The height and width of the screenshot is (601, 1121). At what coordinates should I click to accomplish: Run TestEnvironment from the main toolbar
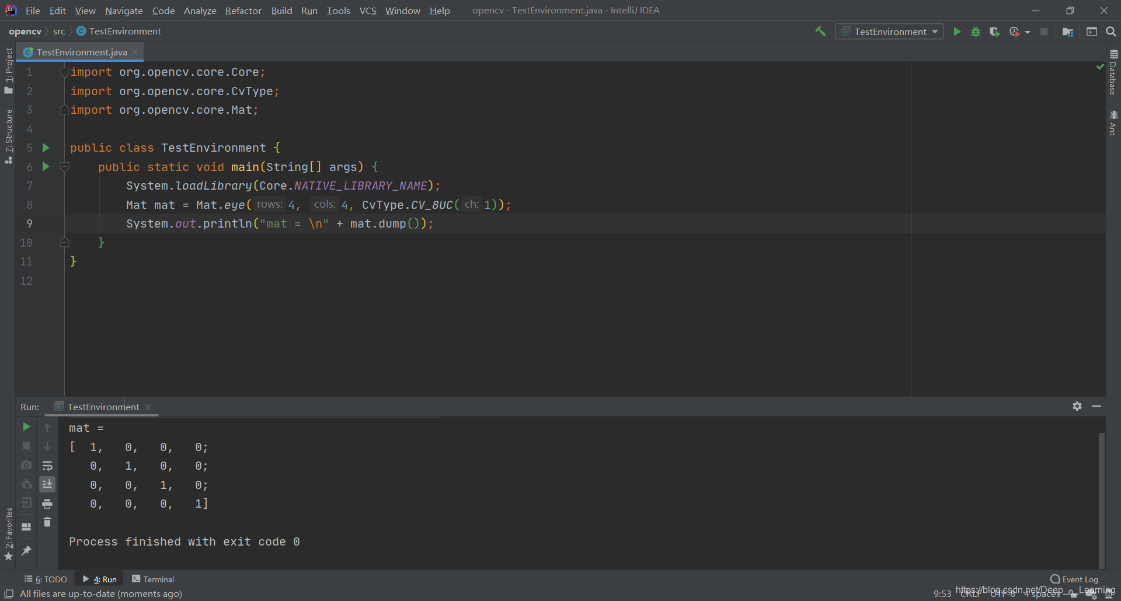coord(957,32)
